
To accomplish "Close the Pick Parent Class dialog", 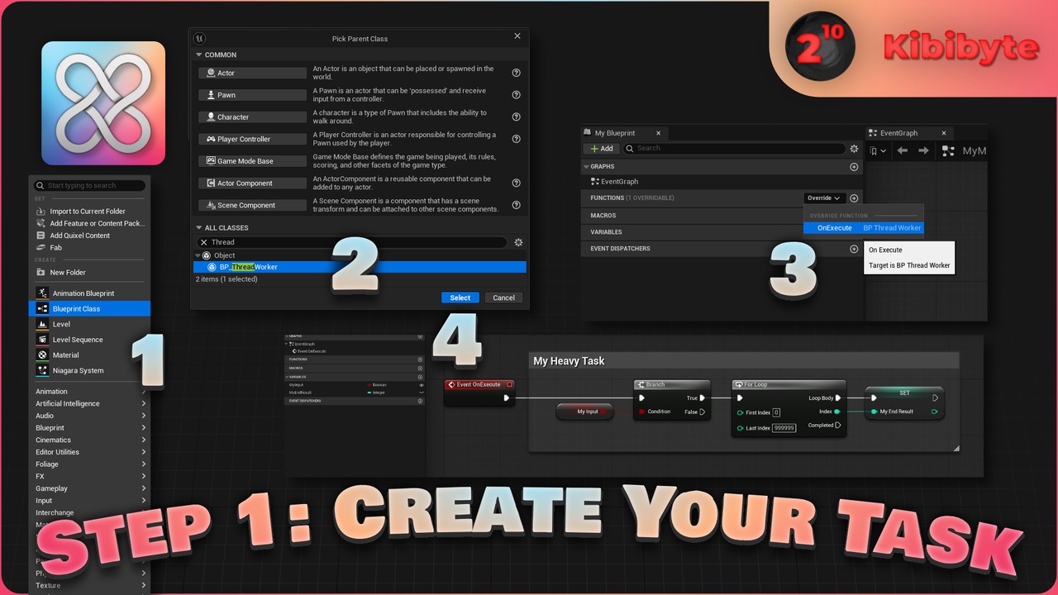I will [x=517, y=36].
